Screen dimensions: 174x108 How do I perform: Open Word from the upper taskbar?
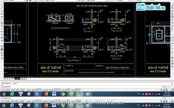tap(54, 94)
